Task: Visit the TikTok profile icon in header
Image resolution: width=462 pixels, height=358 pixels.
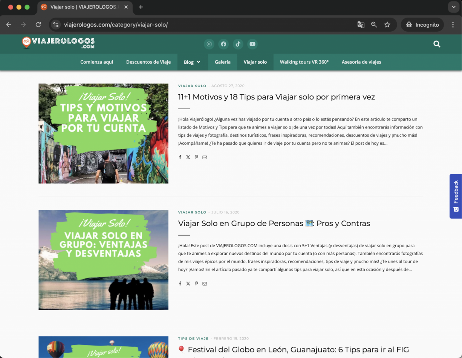Action: pyautogui.click(x=238, y=44)
